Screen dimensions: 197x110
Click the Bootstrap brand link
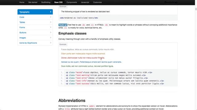(171, 2)
